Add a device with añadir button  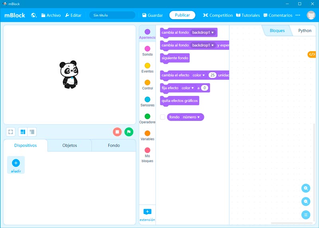(x=16, y=165)
